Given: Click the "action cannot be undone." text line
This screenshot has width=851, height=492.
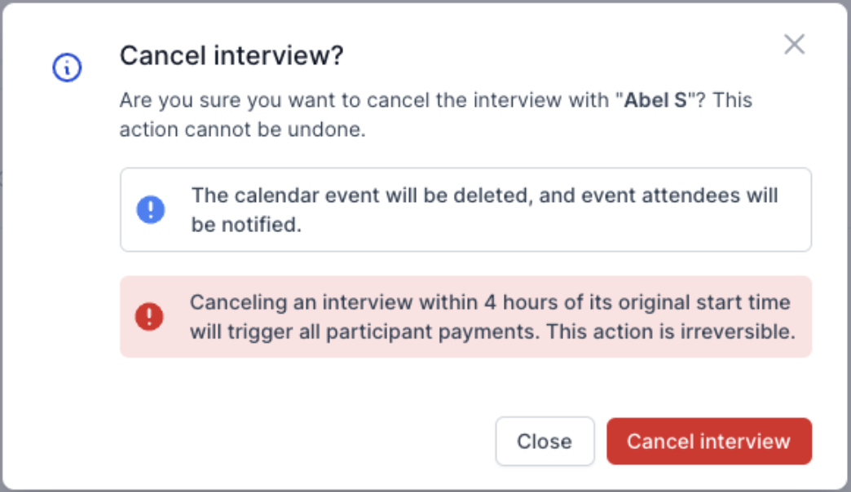Looking at the screenshot, I should (x=242, y=130).
